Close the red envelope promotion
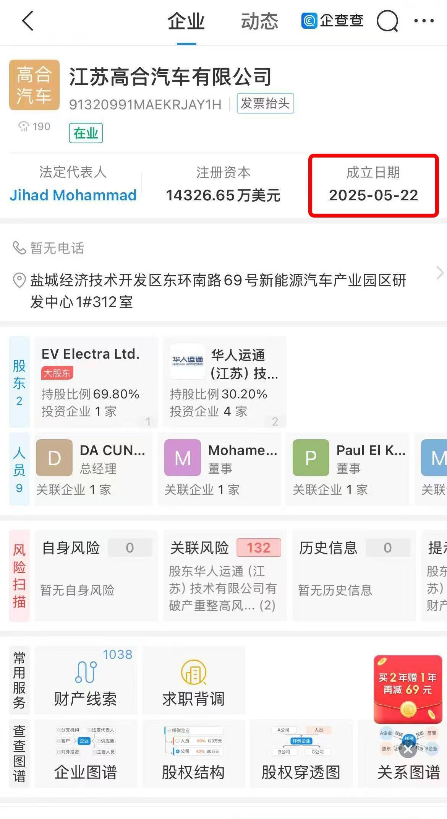The width and height of the screenshot is (447, 819). [x=408, y=750]
